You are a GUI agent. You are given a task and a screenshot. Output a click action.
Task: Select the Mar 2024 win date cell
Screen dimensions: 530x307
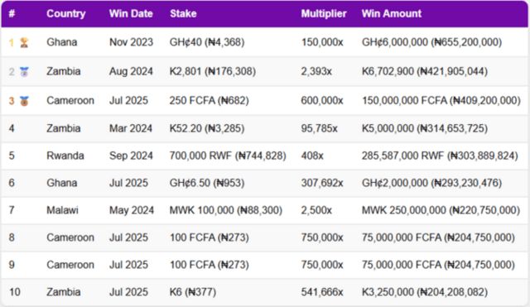point(131,128)
